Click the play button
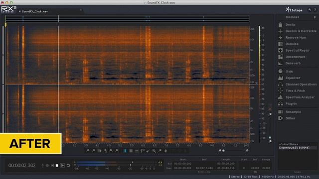This screenshot has height=179, width=319. point(62,166)
